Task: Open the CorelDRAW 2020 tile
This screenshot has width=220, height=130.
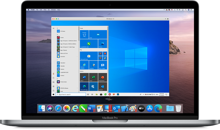Action: pos(89,44)
